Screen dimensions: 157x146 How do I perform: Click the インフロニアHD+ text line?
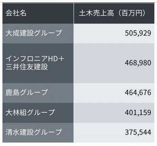tap(35, 59)
